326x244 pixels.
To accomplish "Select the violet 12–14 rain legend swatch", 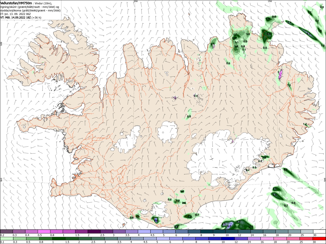I will click(241, 239).
